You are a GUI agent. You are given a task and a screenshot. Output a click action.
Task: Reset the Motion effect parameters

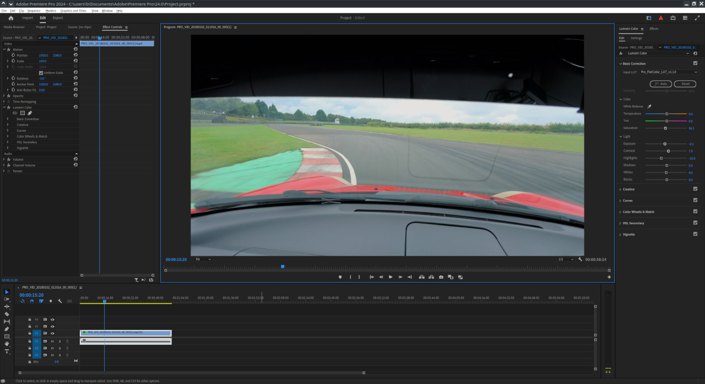75,50
